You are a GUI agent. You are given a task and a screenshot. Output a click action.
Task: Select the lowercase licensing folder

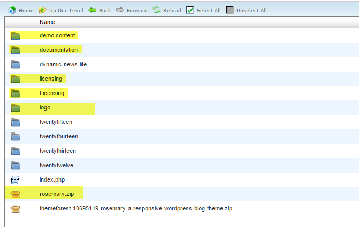(51, 79)
